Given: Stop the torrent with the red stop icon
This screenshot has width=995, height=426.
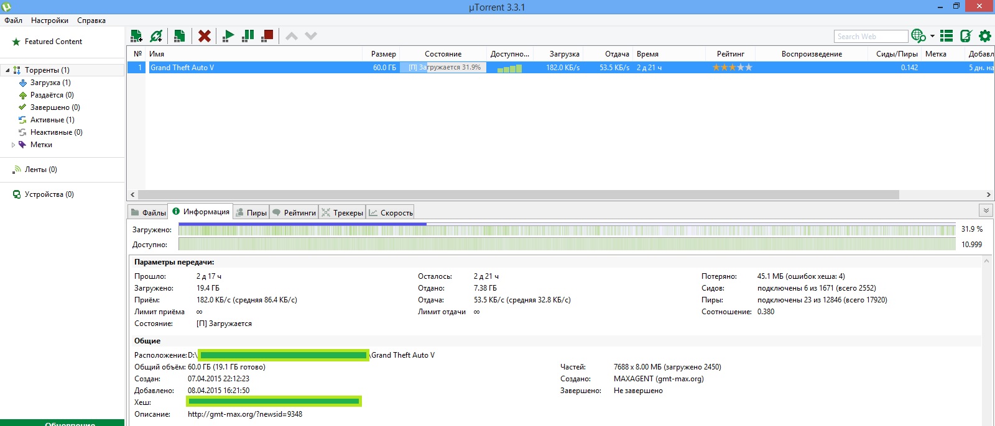Looking at the screenshot, I should [267, 36].
